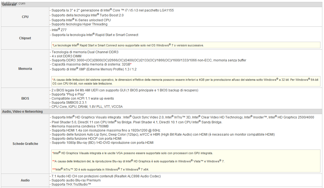324x188 pixels.
Task: Click the Turbo Boost 2.0 support line
Action: click(x=87, y=15)
